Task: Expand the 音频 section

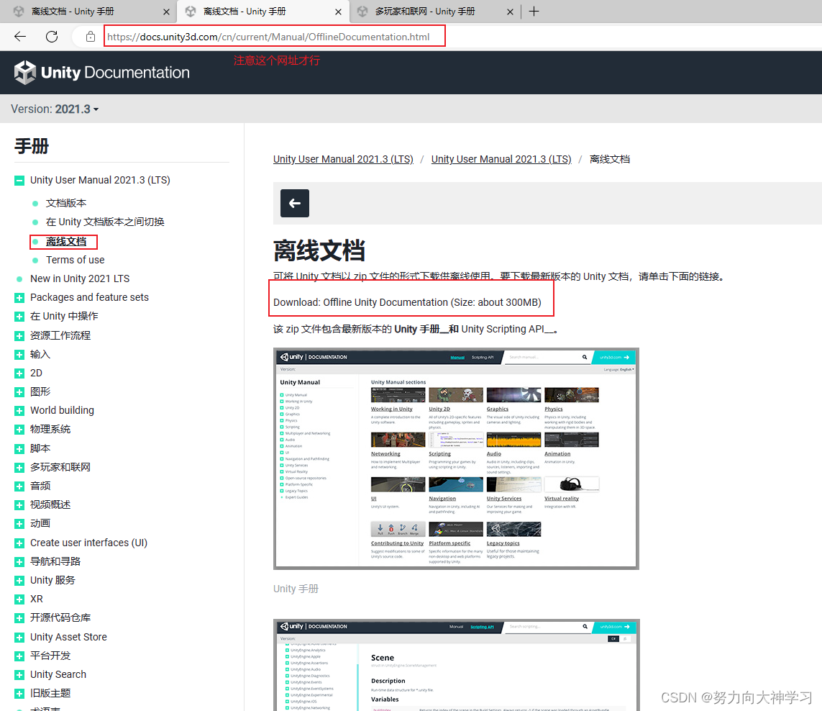Action: tap(19, 486)
